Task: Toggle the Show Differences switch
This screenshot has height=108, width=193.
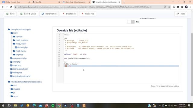Action: pyautogui.click(x=131, y=22)
